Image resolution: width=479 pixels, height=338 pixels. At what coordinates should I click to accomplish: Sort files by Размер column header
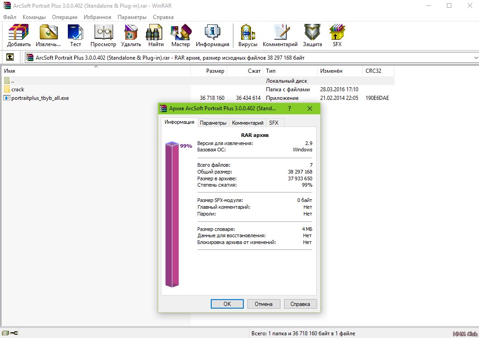tap(215, 71)
